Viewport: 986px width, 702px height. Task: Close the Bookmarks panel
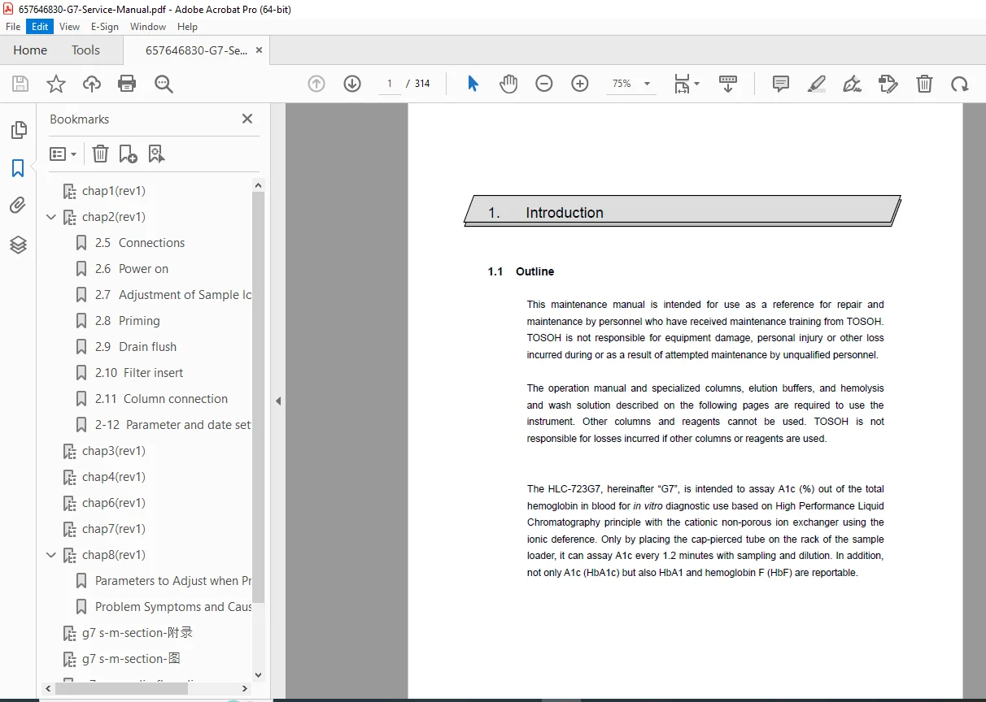coord(247,119)
